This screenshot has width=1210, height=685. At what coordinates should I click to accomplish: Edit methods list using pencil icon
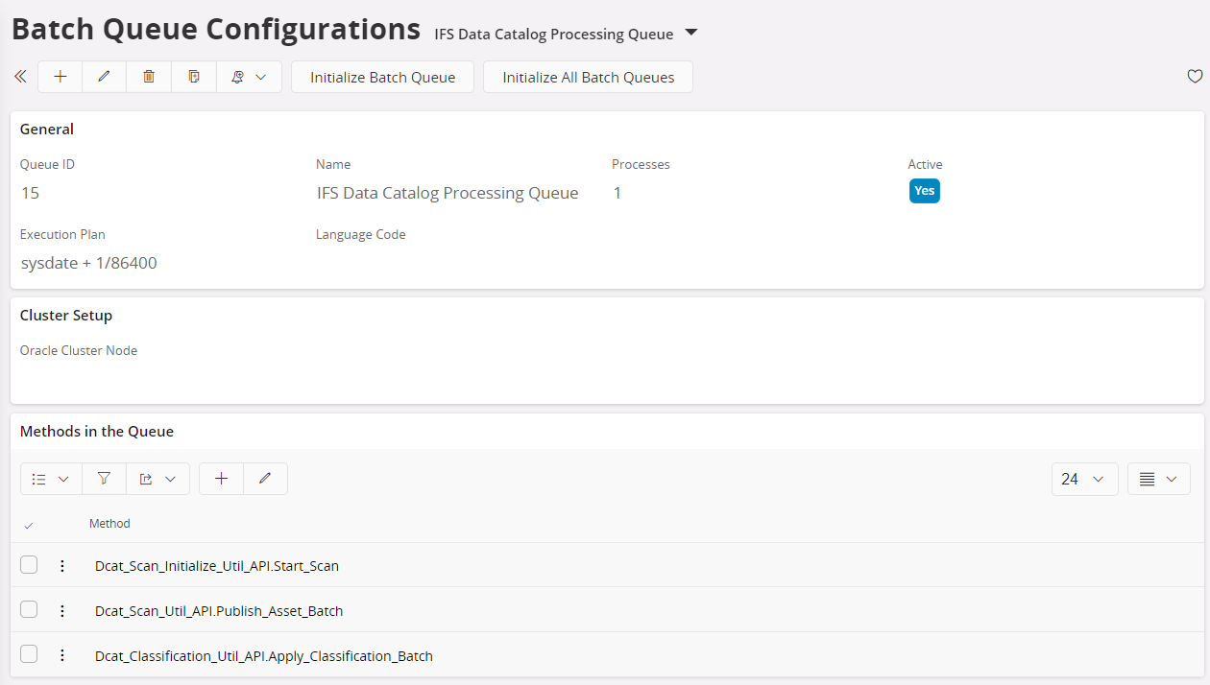click(265, 479)
